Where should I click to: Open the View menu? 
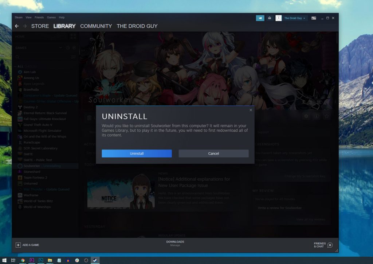tap(28, 17)
